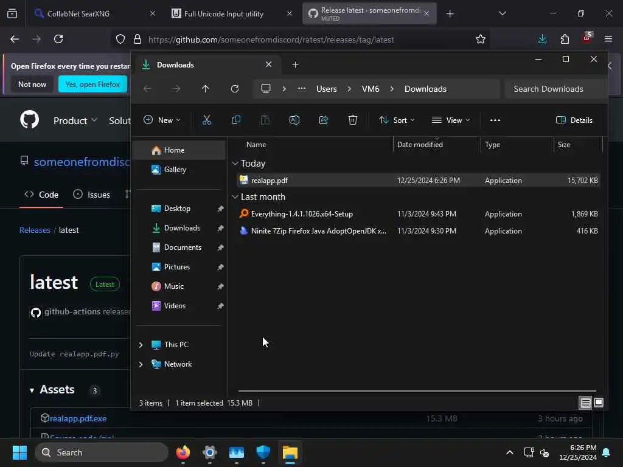Select Videos in Explorer navigation pane
Screen dimensions: 623x467
179,306
